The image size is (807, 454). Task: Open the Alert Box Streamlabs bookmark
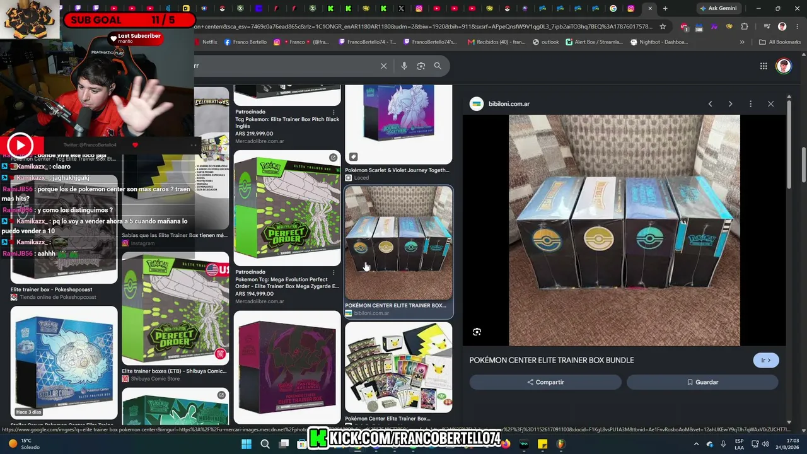(x=594, y=42)
